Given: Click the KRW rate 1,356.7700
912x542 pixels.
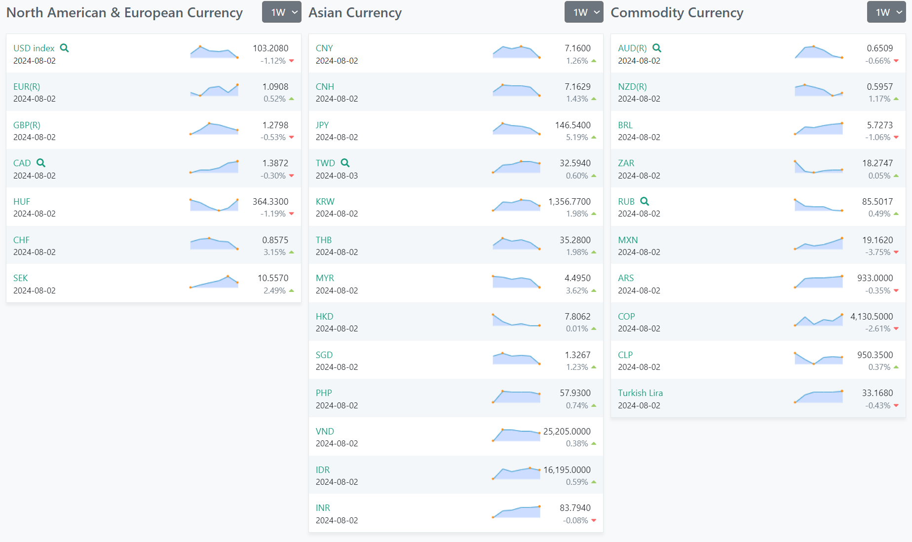Looking at the screenshot, I should [569, 201].
